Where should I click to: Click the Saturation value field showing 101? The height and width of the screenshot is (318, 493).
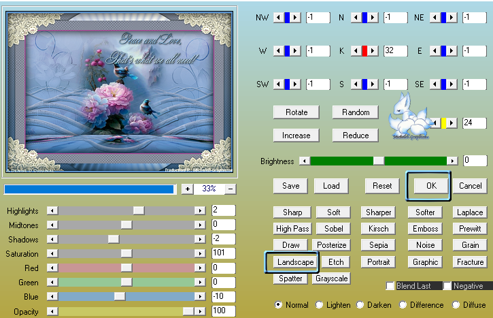[x=224, y=253]
